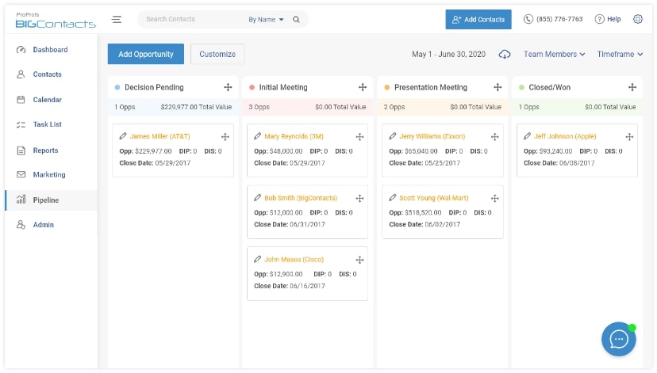The height and width of the screenshot is (373, 657).
Task: Open Jerry Williams (Exxon) opportunity link
Action: click(432, 136)
